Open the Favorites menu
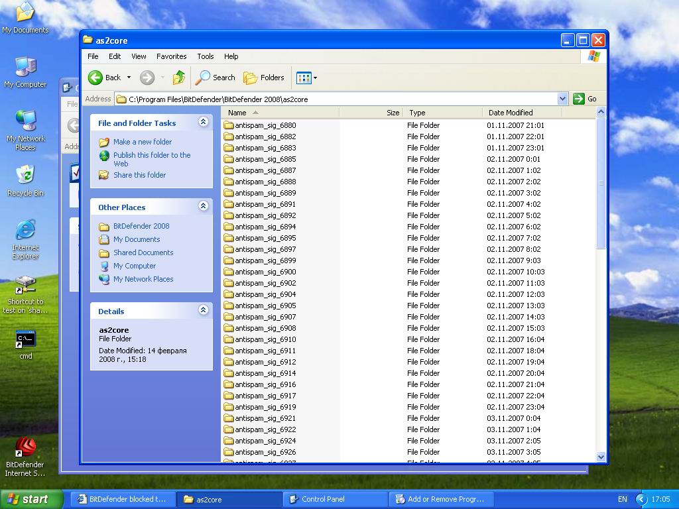Screen dimensions: 679x509 pyautogui.click(x=171, y=56)
